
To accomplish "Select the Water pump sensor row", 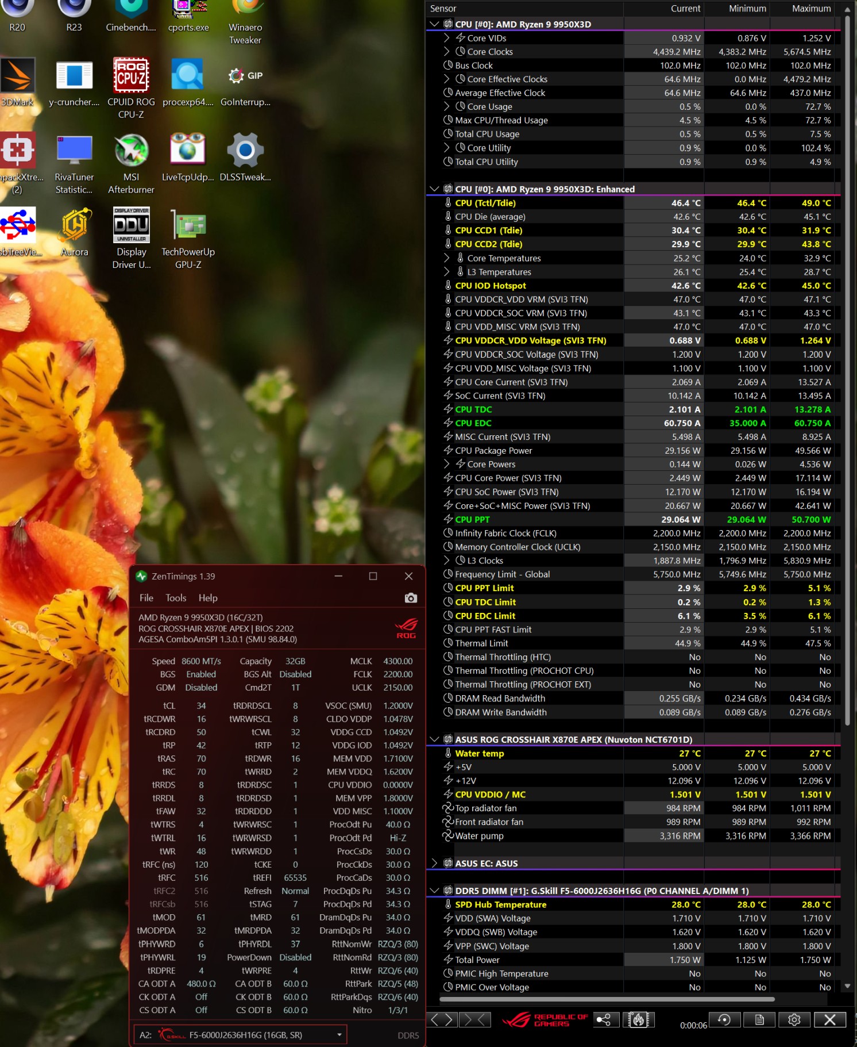I will click(634, 836).
